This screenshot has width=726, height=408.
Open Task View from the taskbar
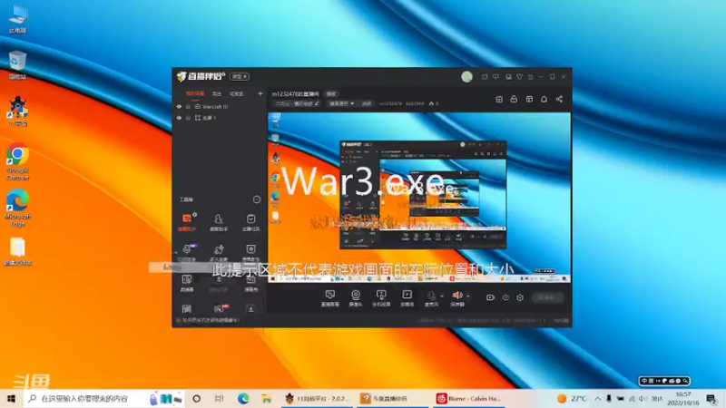click(x=220, y=398)
